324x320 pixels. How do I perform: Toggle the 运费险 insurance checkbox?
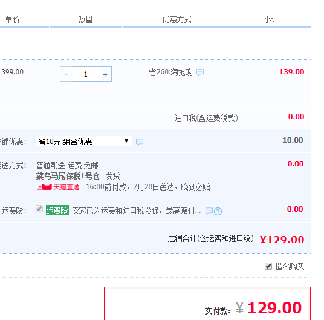tap(39, 209)
